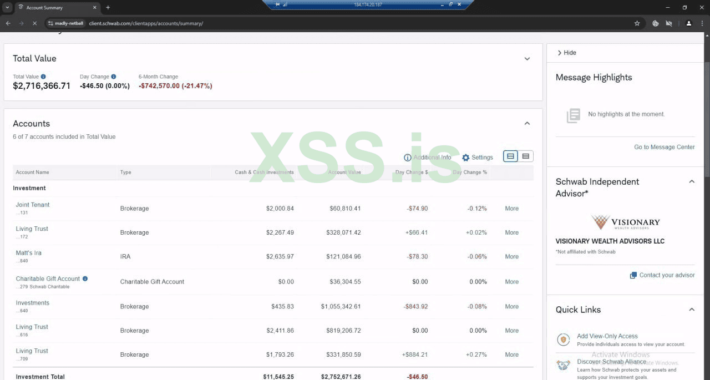Screen dimensions: 710x380
Task: Open More menu for Matt's Ira
Action: pyautogui.click(x=511, y=256)
